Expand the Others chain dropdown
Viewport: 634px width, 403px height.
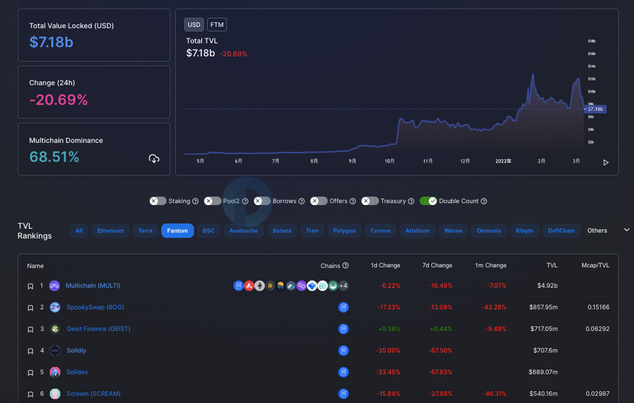608,231
